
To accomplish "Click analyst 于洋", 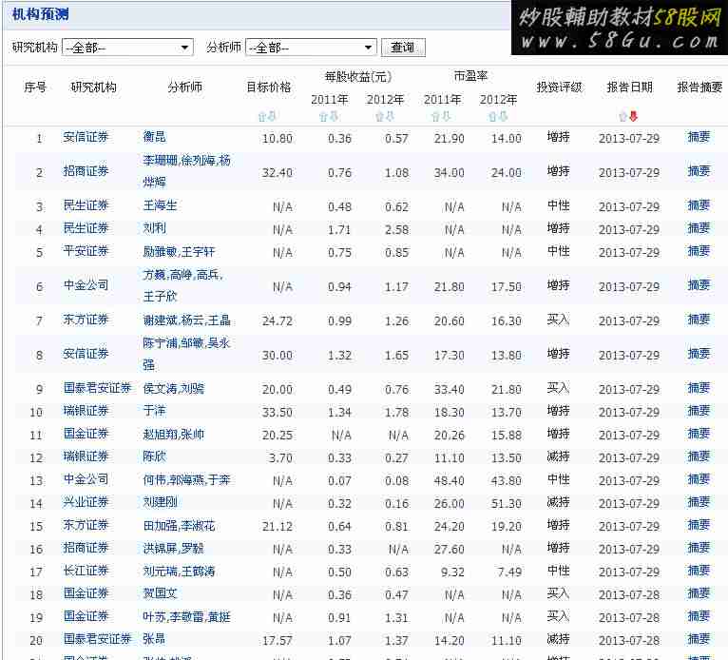I will [155, 411].
